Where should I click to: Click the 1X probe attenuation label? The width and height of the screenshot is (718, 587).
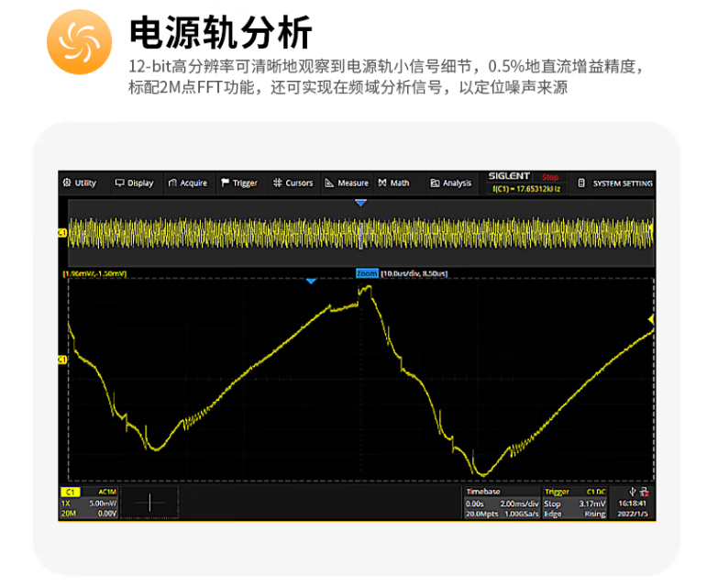(66, 504)
